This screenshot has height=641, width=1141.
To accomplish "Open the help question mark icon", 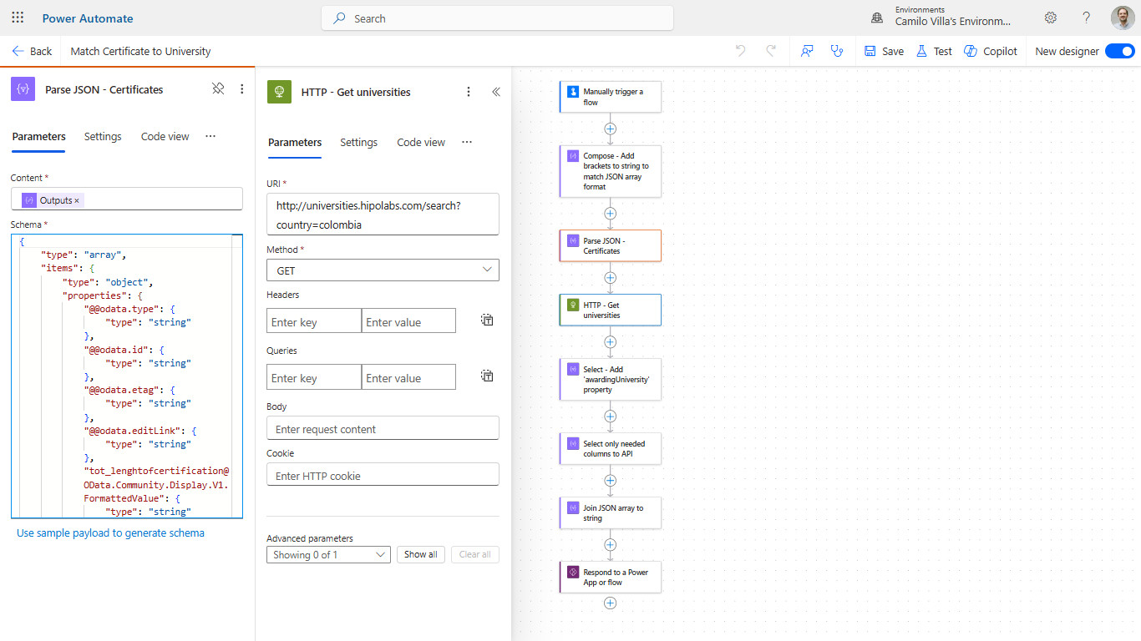I will [x=1087, y=18].
